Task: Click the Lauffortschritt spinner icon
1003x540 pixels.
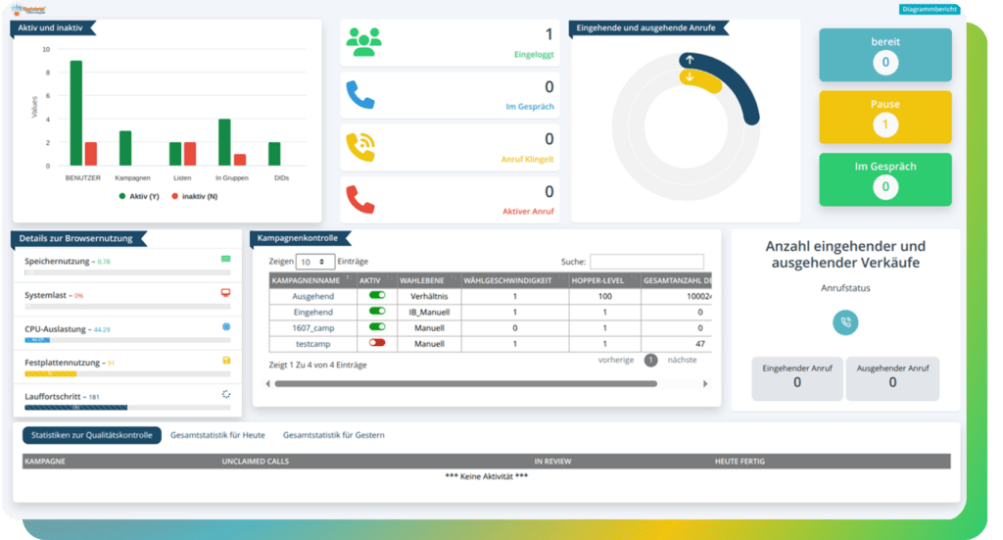Action: point(226,394)
